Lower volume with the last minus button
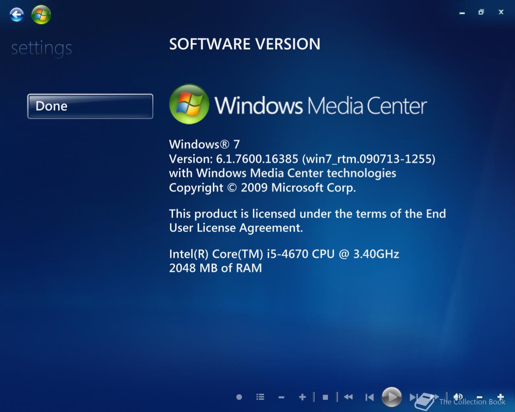 coord(479,398)
